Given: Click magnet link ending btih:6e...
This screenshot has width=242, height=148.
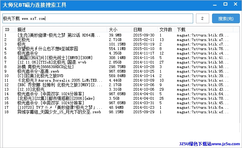Looking at the screenshot, I should coord(203,108).
